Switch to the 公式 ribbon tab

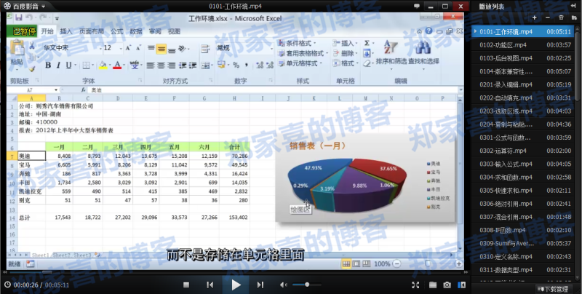[x=116, y=31]
